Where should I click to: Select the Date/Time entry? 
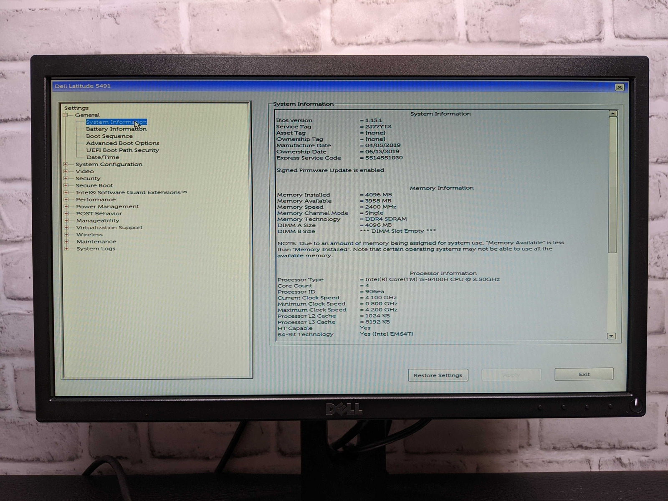click(x=103, y=157)
